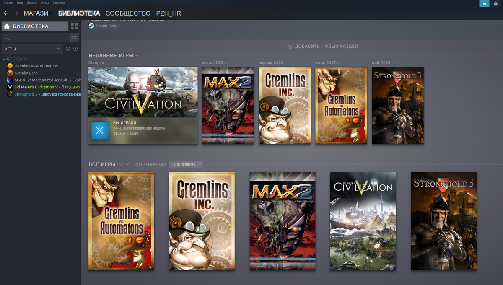Switch to the СООБЩЕСТВО tab

pos(127,13)
